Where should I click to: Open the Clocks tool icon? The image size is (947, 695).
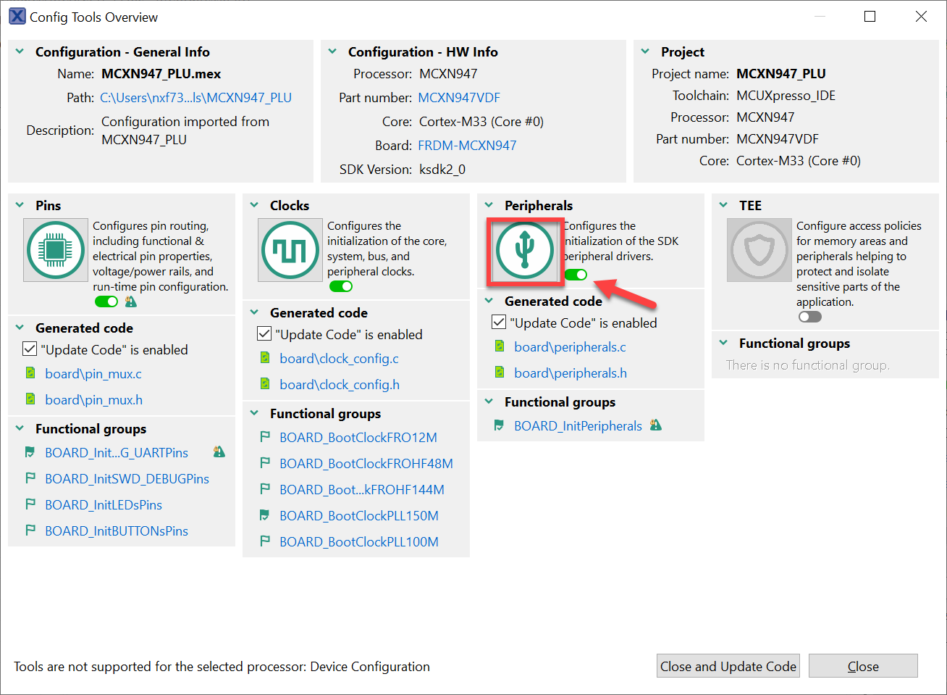click(x=290, y=250)
